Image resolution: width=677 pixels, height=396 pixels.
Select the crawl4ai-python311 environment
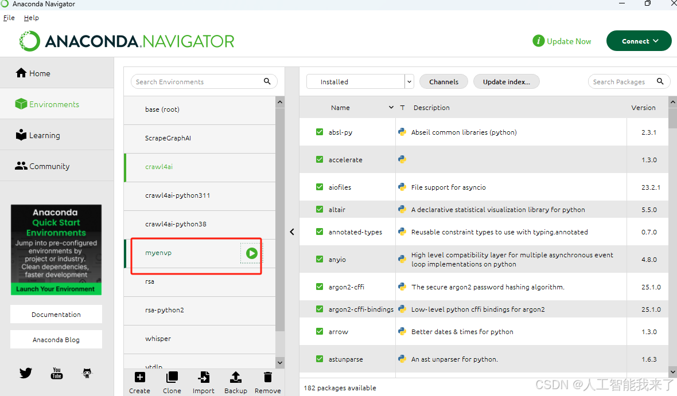click(x=200, y=195)
